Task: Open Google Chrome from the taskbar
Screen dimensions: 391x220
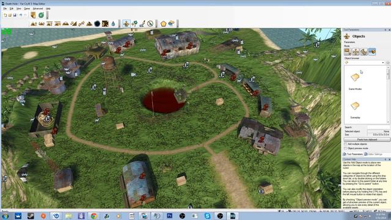Action: [x=93, y=216]
